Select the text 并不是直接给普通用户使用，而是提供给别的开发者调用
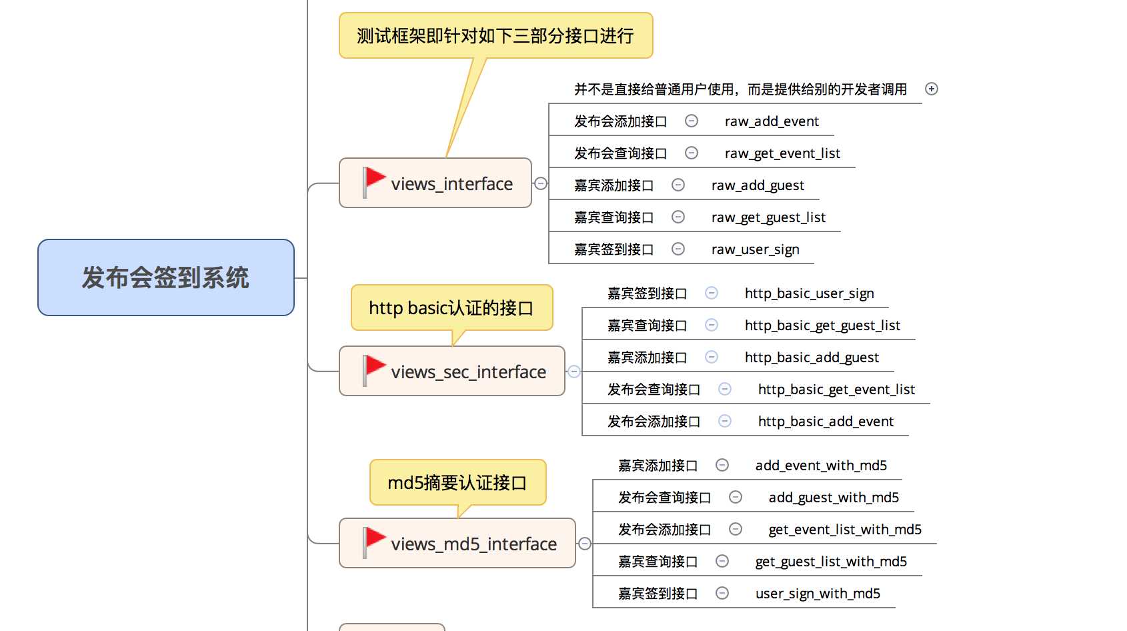This screenshot has height=631, width=1127. click(740, 89)
